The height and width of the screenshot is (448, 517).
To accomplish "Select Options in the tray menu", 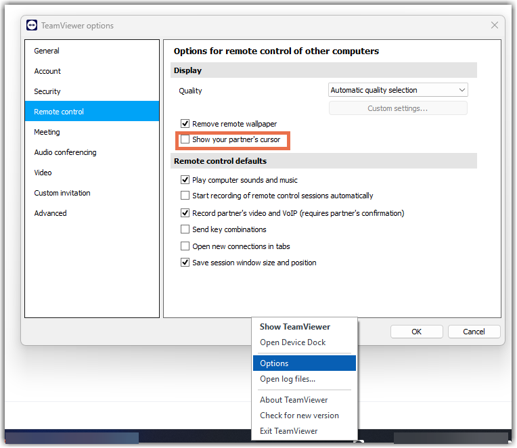I will (x=305, y=363).
